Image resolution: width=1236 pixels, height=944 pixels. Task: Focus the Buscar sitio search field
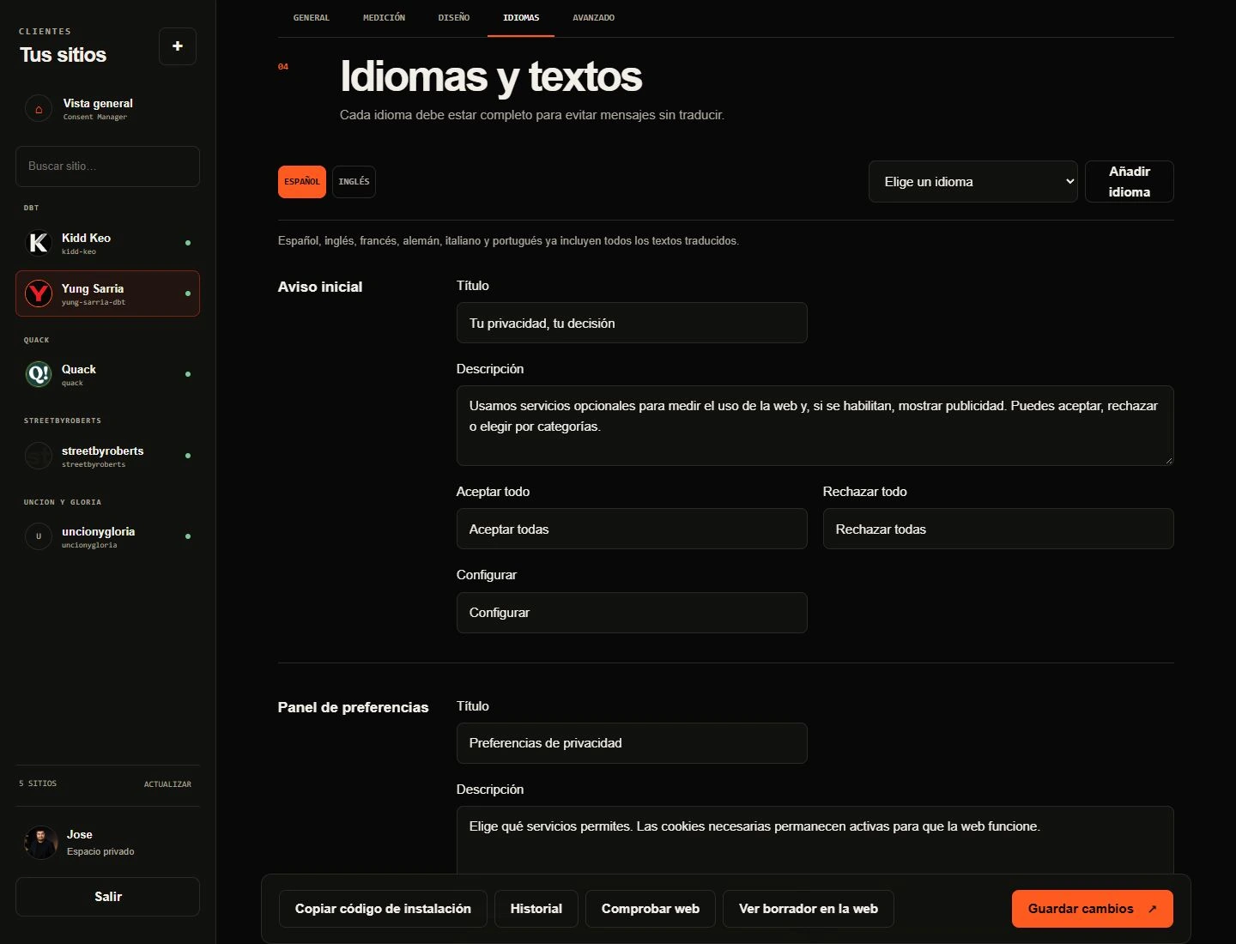pyautogui.click(x=107, y=166)
